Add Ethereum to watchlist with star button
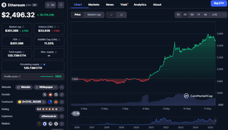The image size is (228, 130). 50,5
